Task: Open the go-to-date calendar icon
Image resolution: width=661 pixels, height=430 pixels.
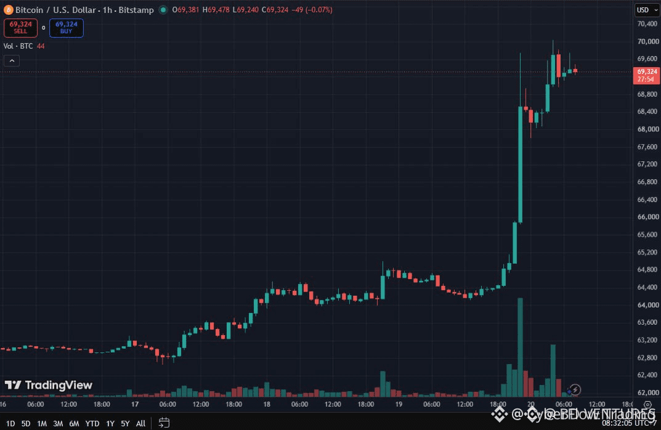Action: (x=164, y=423)
